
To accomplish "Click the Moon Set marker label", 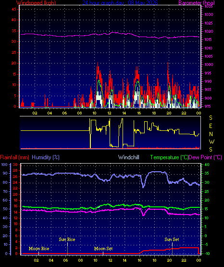I will coord(103,249).
